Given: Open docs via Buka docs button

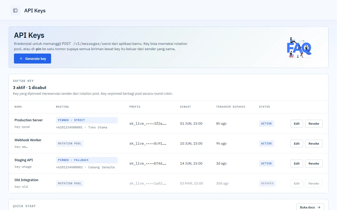Looking at the screenshot, I should click(x=310, y=207).
